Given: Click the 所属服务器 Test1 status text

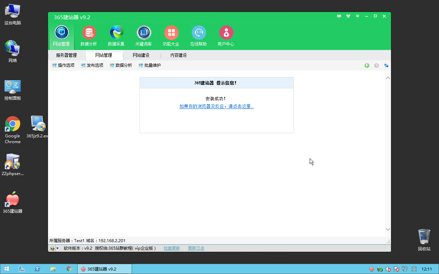Looking at the screenshot, I should click(x=87, y=241).
